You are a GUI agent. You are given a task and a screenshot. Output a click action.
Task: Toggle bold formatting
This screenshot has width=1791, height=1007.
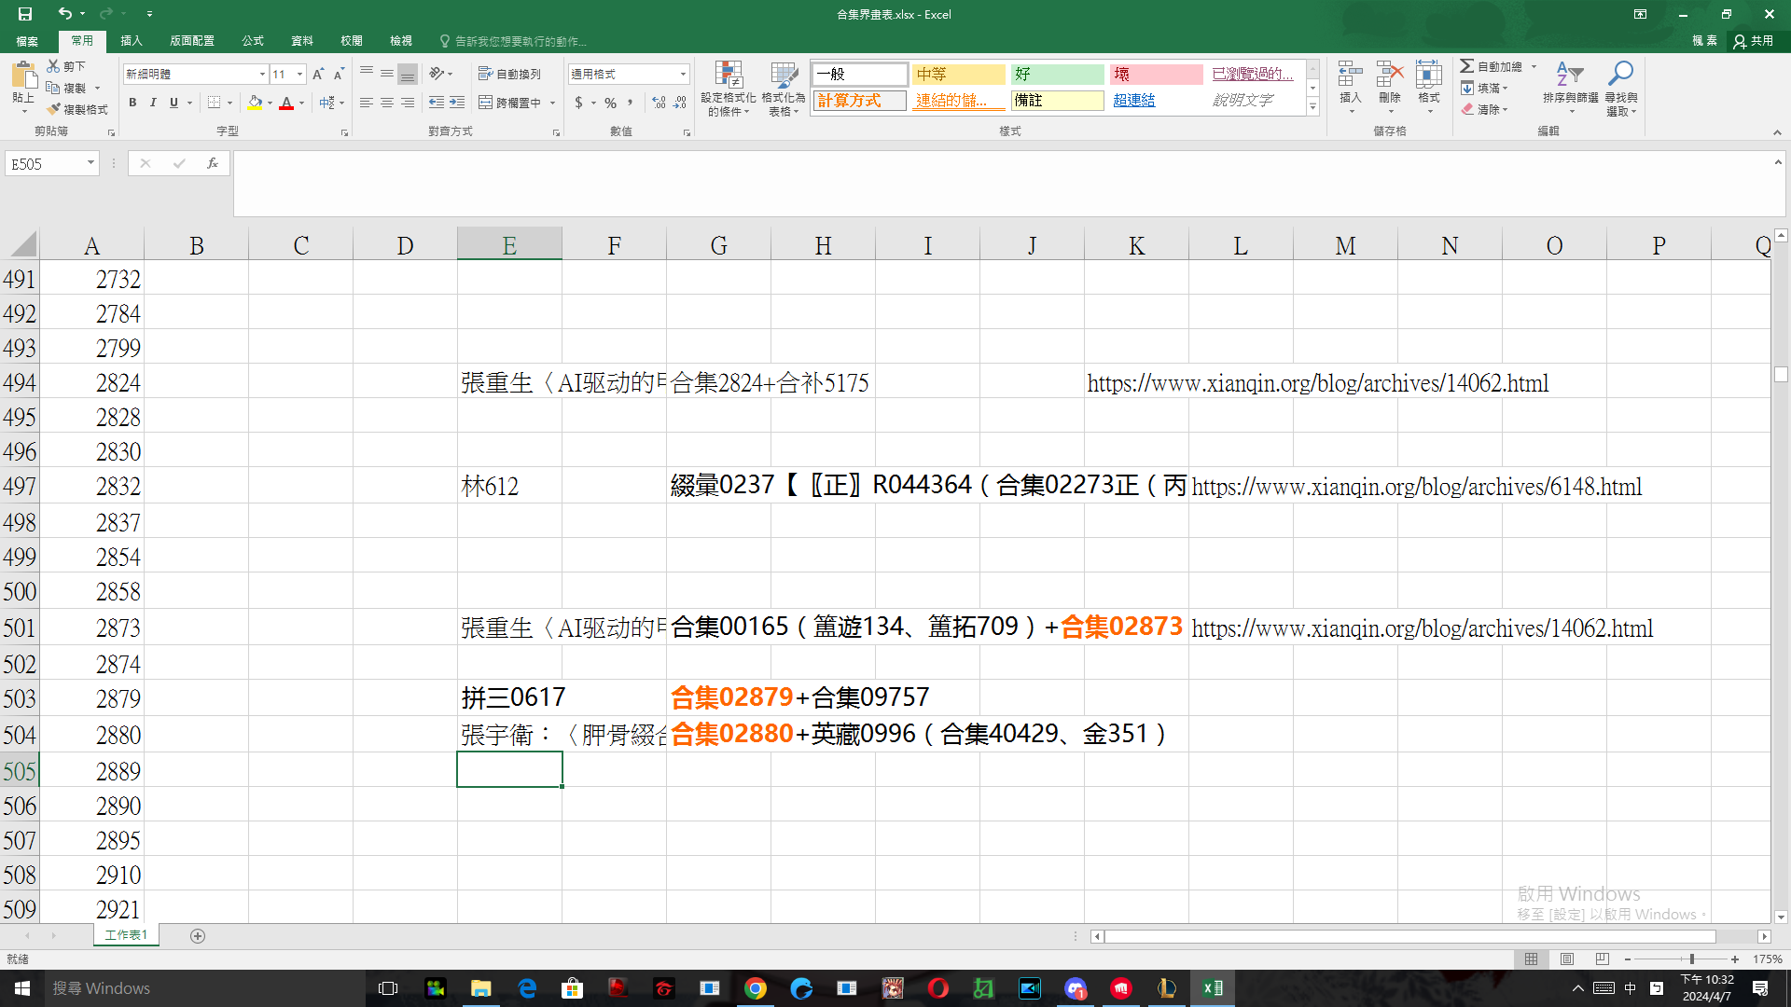(132, 103)
